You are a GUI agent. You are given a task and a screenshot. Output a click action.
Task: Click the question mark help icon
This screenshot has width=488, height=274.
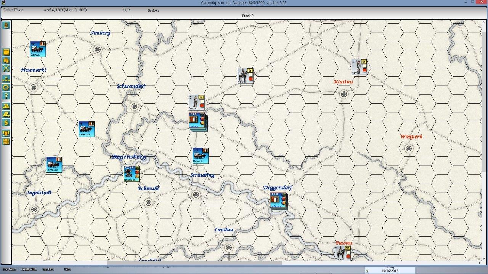[x=6, y=96]
